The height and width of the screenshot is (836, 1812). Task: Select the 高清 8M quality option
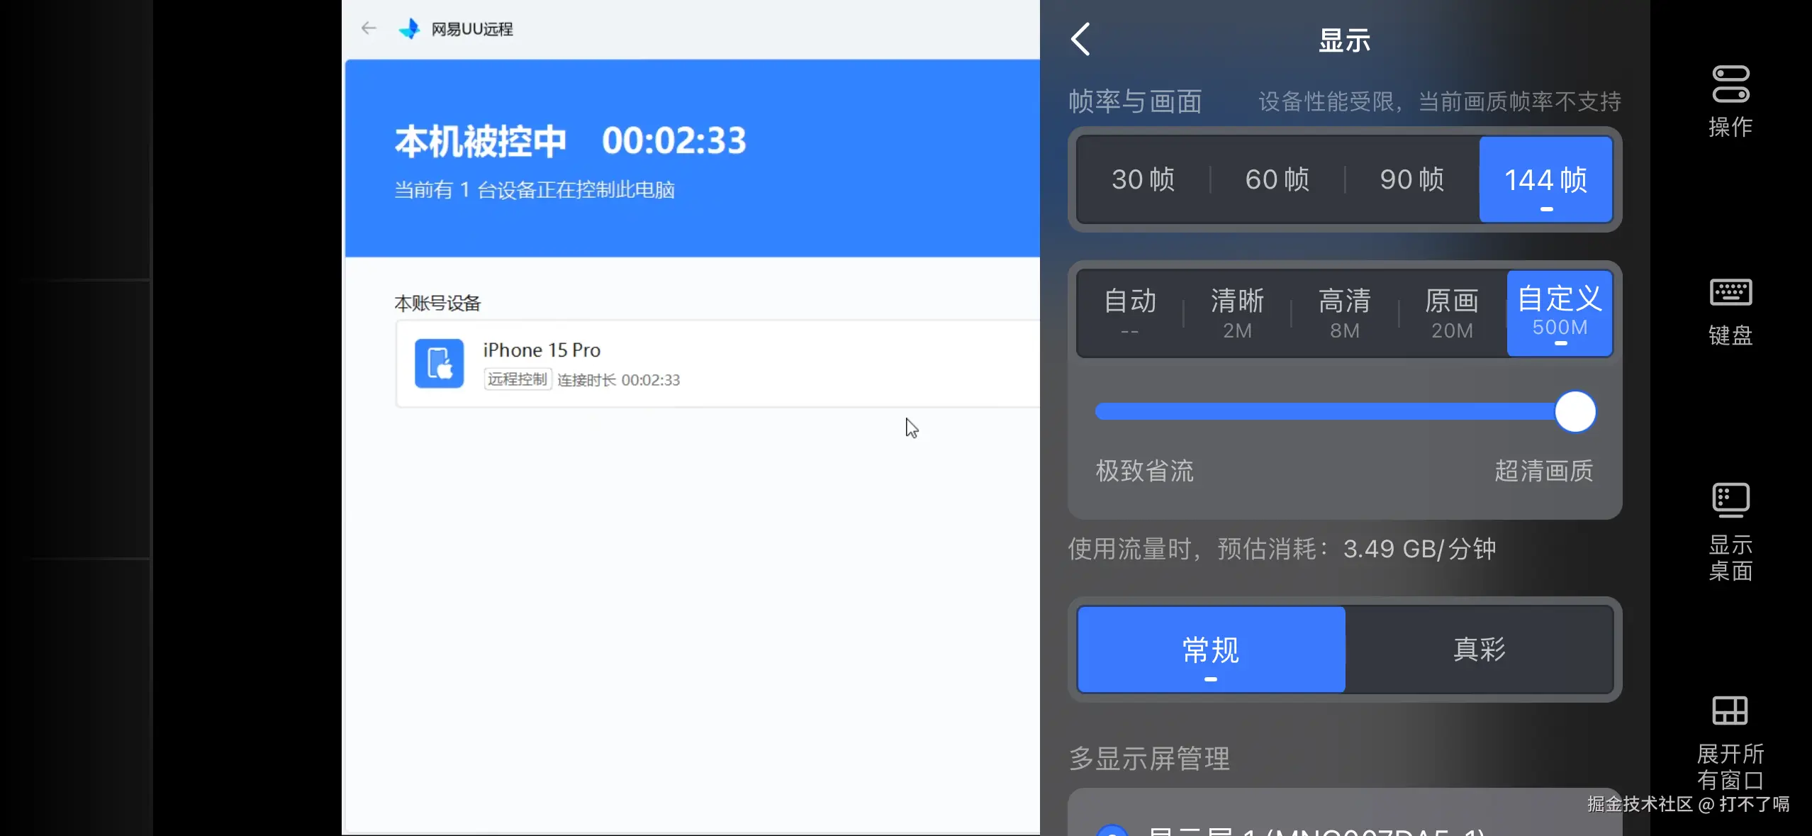tap(1344, 313)
